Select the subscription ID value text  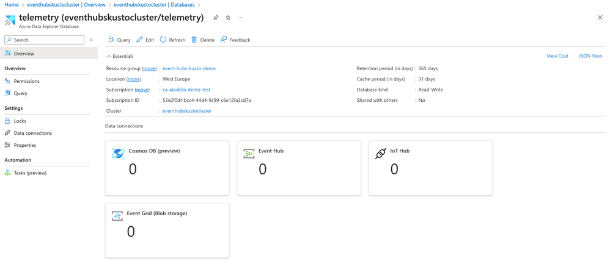(x=207, y=100)
